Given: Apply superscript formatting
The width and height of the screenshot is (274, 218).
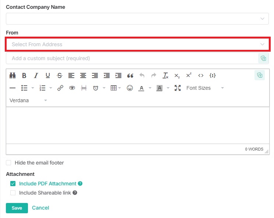Looking at the screenshot, I should pyautogui.click(x=189, y=75).
